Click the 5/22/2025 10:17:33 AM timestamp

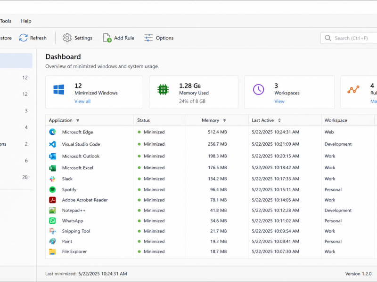(276, 179)
